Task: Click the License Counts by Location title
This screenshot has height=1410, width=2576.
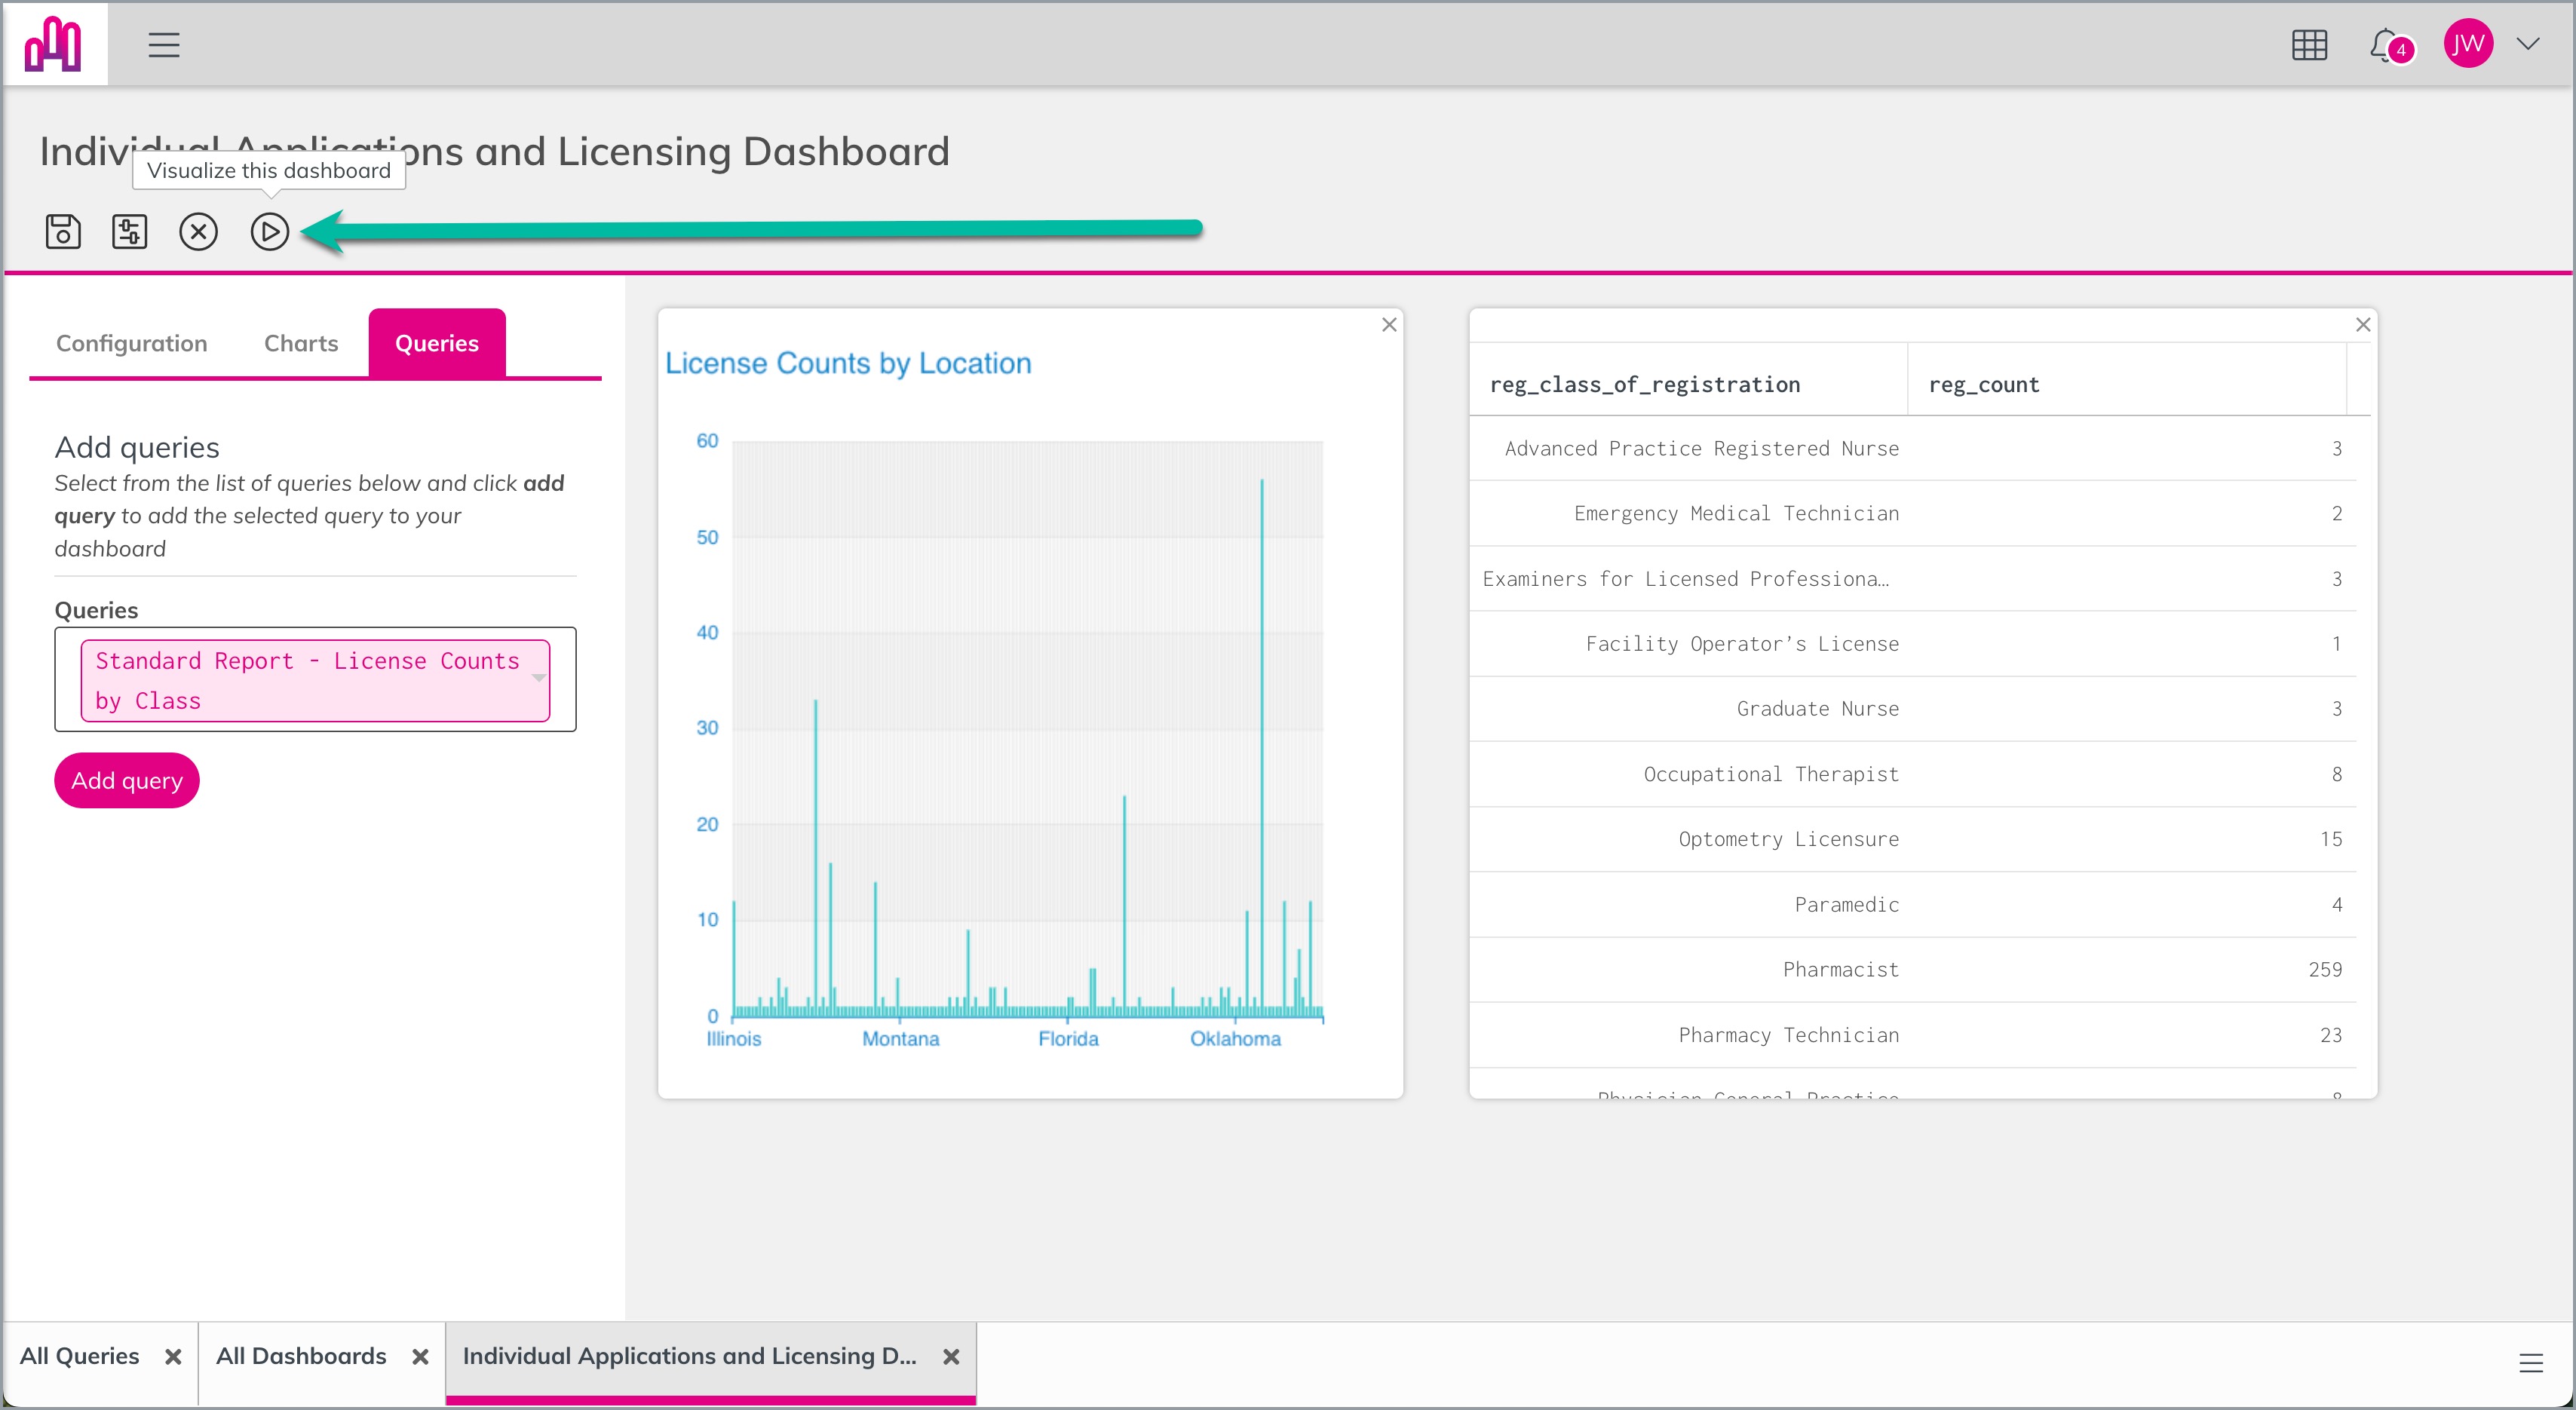Action: tap(848, 363)
